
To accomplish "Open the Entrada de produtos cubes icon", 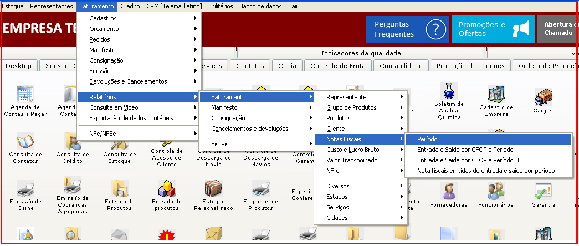I will click(167, 189).
